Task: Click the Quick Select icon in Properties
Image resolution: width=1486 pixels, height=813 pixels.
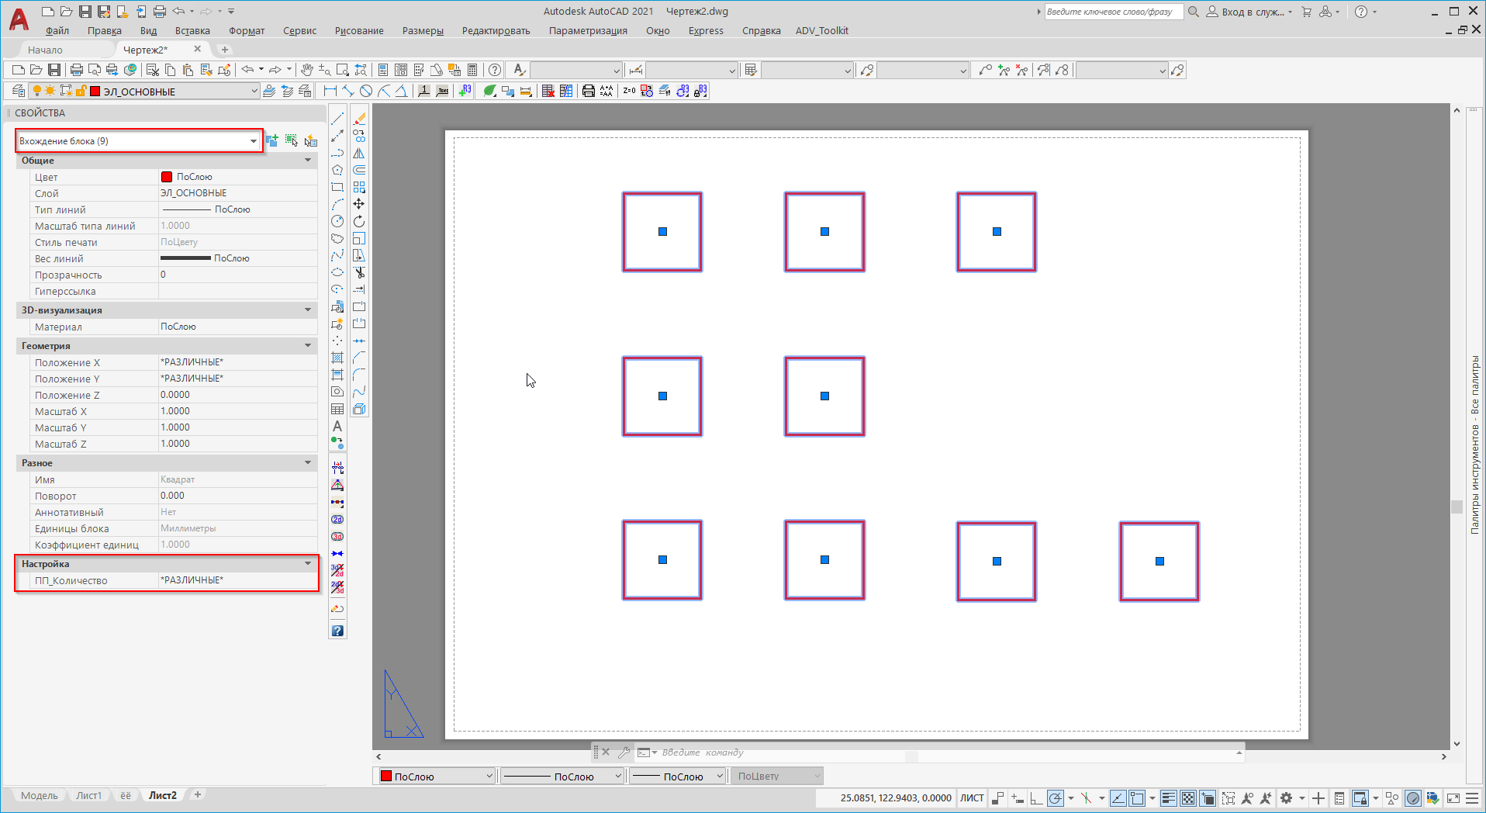Action: 310,140
